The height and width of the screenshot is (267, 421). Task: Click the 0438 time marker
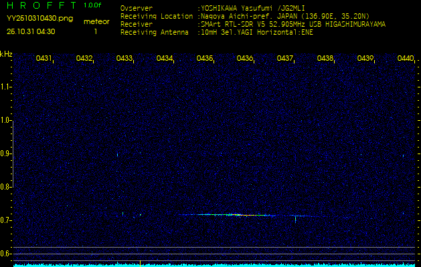325,59
